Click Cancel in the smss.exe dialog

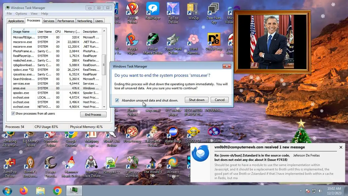click(220, 100)
